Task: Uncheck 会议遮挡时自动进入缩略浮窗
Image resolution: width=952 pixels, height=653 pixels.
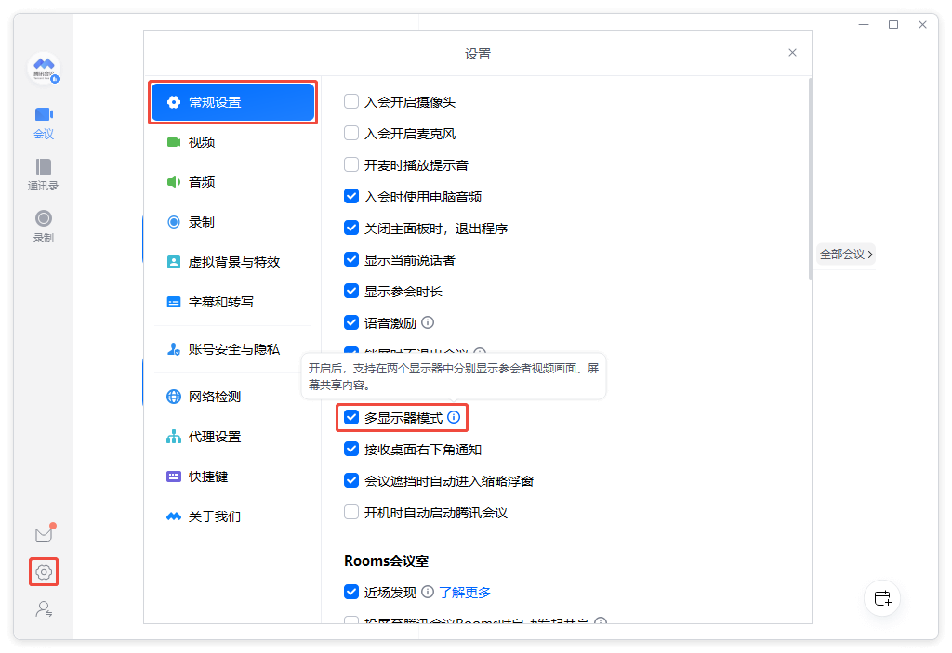Action: tap(350, 480)
